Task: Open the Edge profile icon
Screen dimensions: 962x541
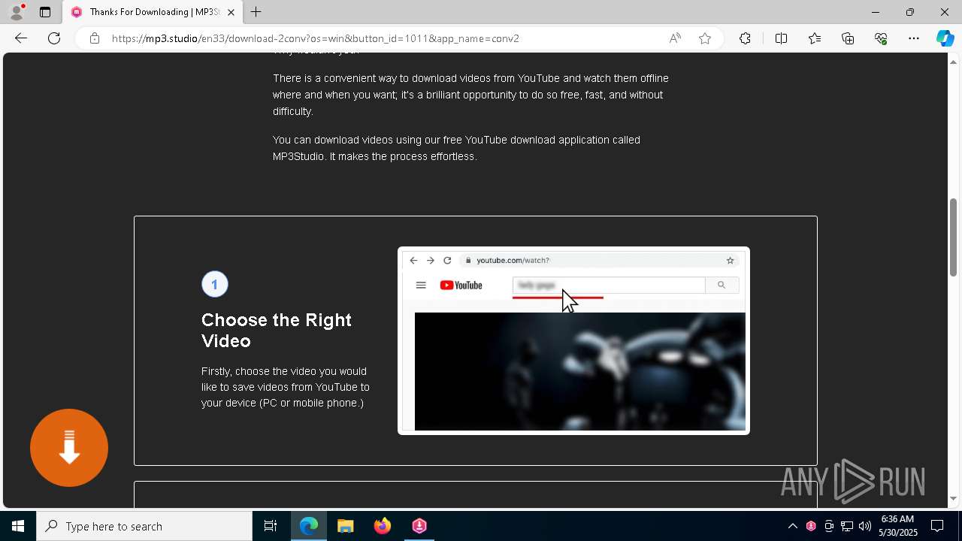Action: tap(17, 12)
